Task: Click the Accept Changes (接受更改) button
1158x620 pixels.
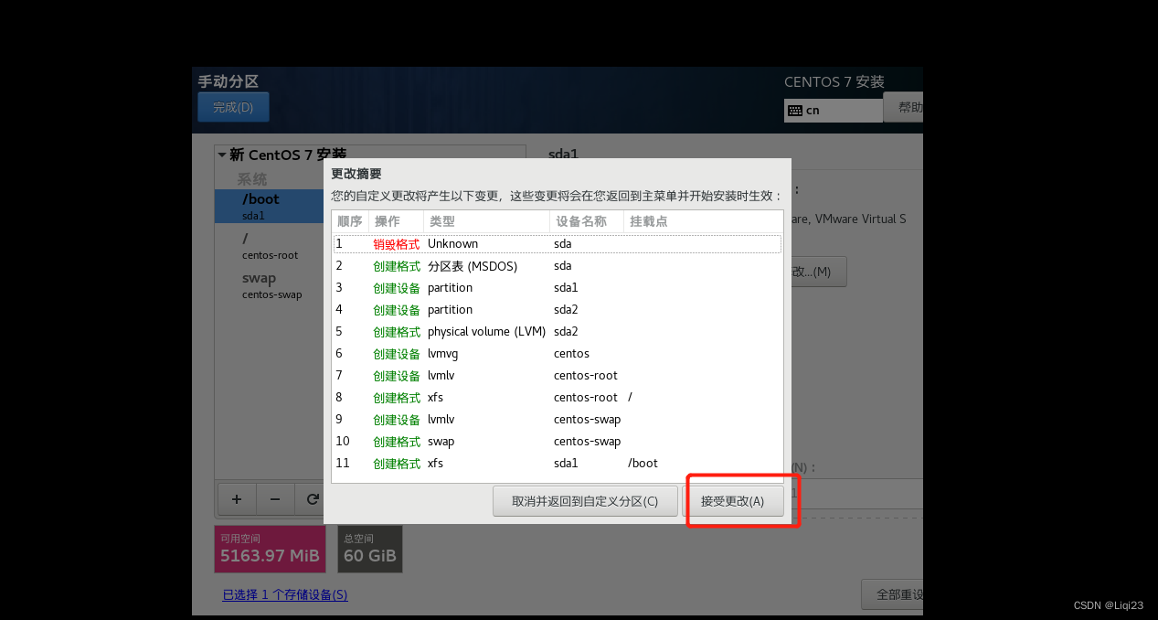Action: (x=737, y=501)
